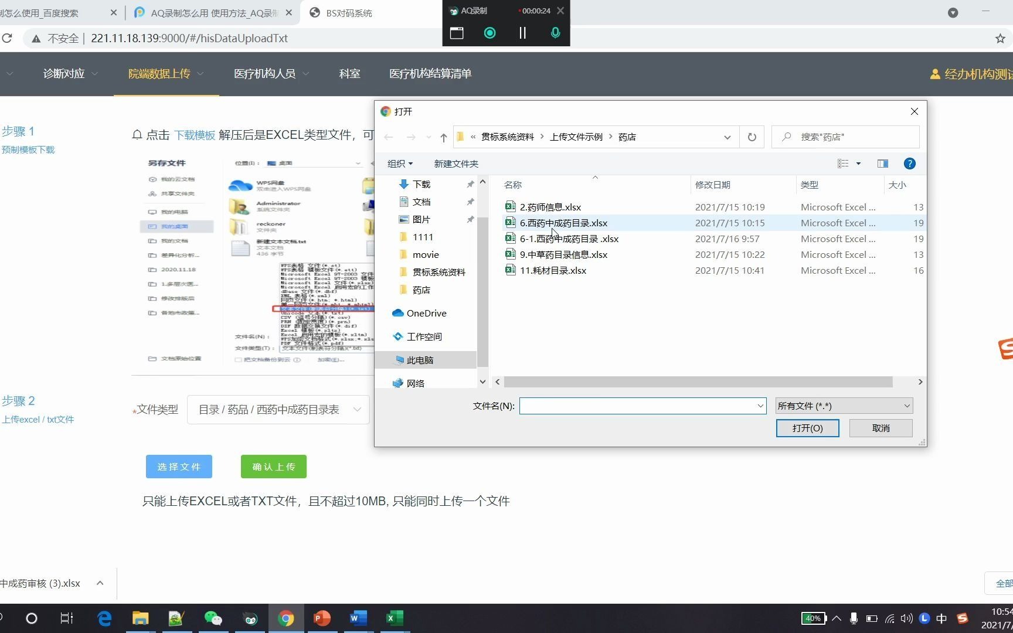The width and height of the screenshot is (1013, 633).
Task: Expand the downloaded file options chevron
Action: point(100,583)
